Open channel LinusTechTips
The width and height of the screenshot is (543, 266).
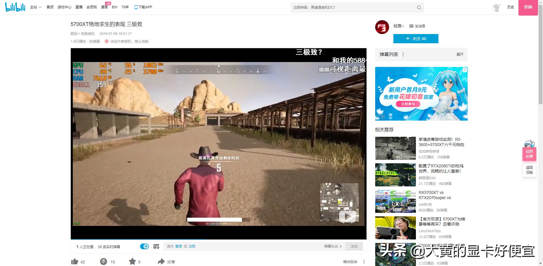(430, 231)
